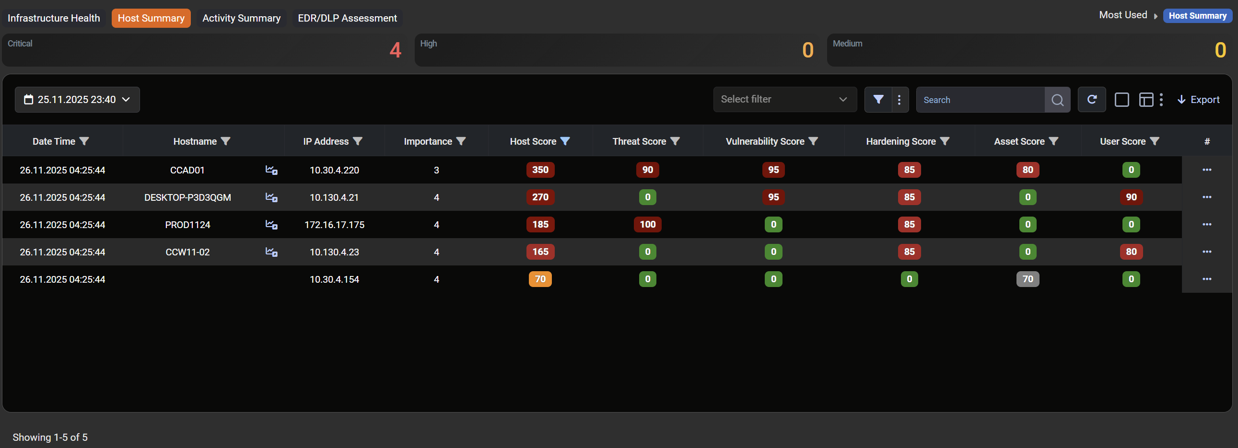1238x448 pixels.
Task: Click the refresh icon button
Action: tap(1091, 99)
